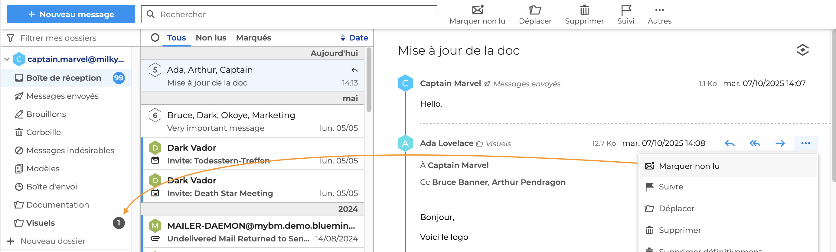Click the Supprimer trash icon in toolbar

(x=584, y=10)
